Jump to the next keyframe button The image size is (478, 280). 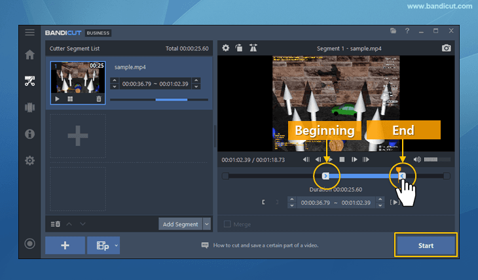coord(366,160)
